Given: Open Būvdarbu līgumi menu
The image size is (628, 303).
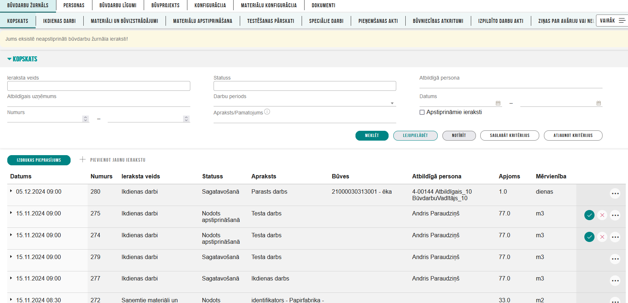Looking at the screenshot, I should click(x=118, y=5).
